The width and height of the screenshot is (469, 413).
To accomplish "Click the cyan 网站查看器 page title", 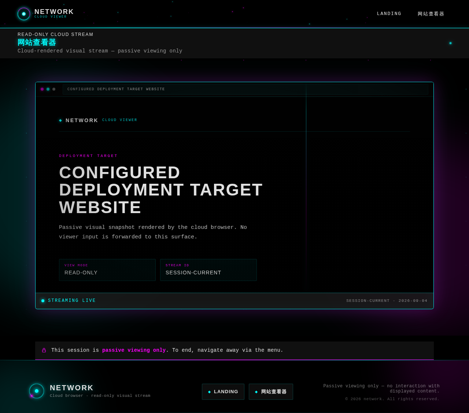I will pyautogui.click(x=37, y=43).
